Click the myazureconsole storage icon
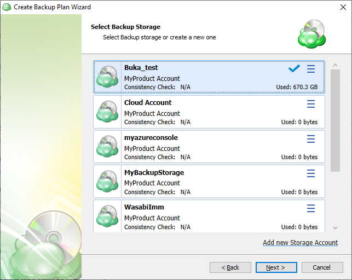 pos(107,147)
